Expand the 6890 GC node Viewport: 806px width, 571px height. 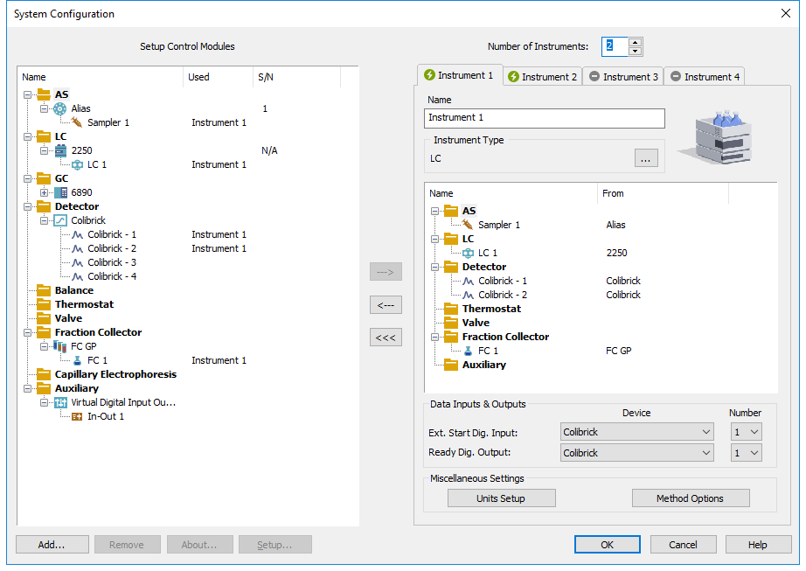click(x=45, y=192)
